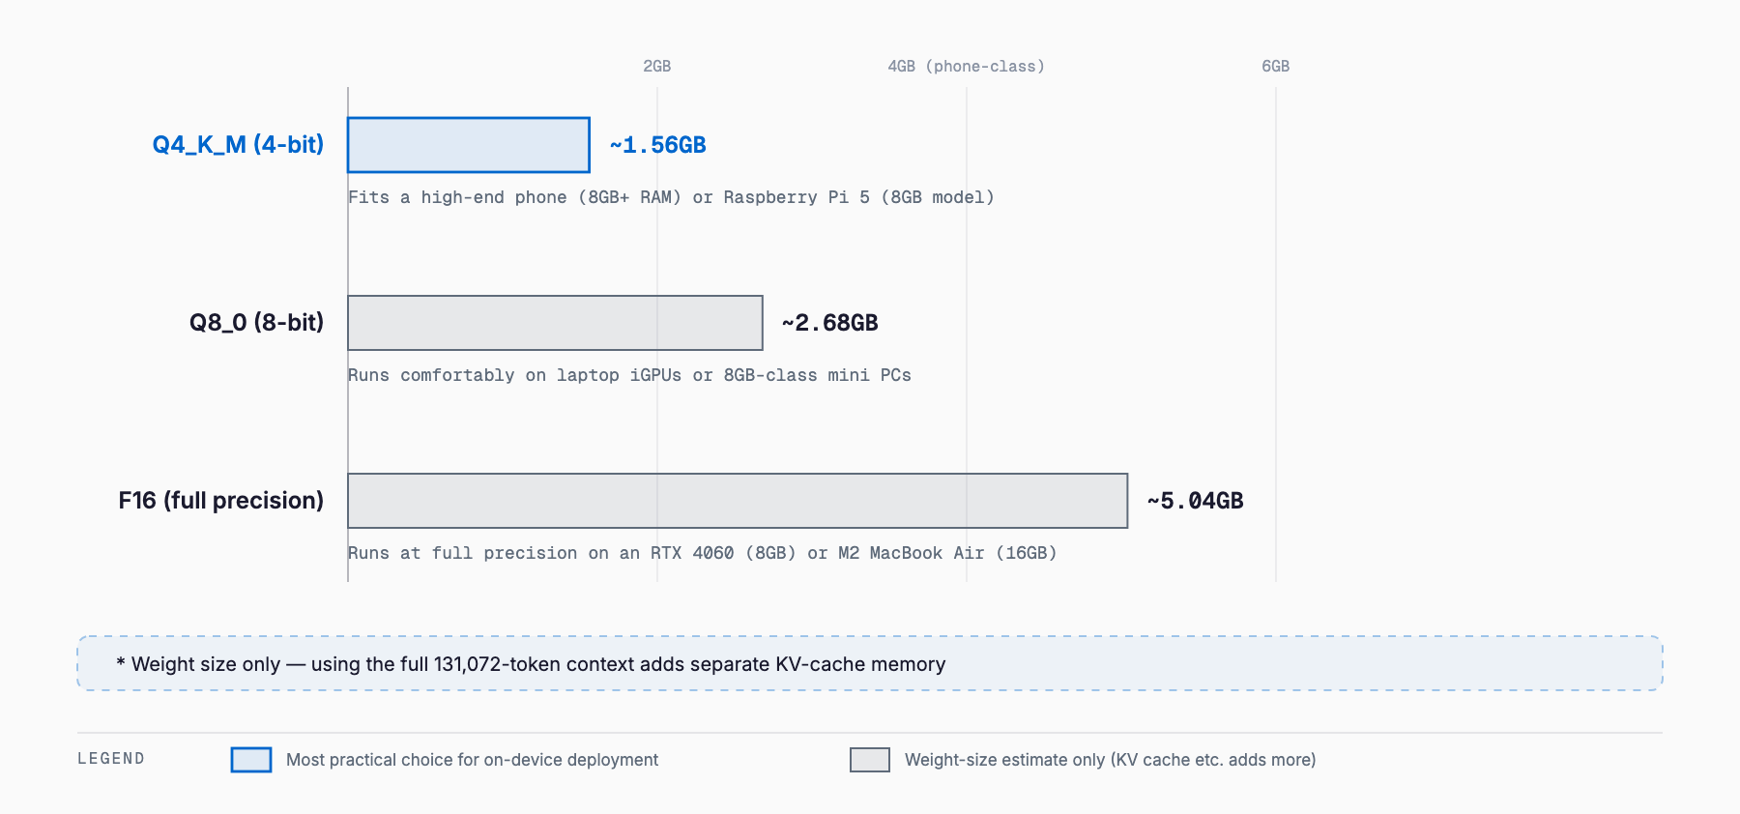The height and width of the screenshot is (814, 1740).
Task: Select the Q4_K_M (4-bit) label
Action: tap(238, 145)
